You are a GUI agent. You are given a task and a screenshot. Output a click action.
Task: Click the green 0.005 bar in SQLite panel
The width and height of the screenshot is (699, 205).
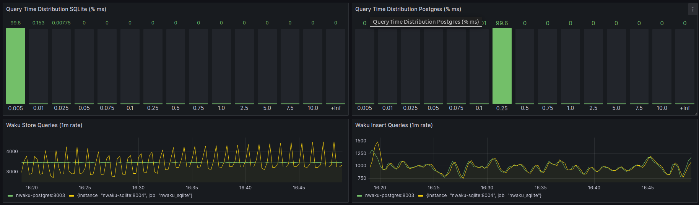coord(16,66)
